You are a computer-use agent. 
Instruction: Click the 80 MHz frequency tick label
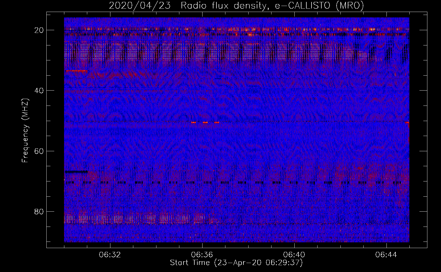point(39,212)
